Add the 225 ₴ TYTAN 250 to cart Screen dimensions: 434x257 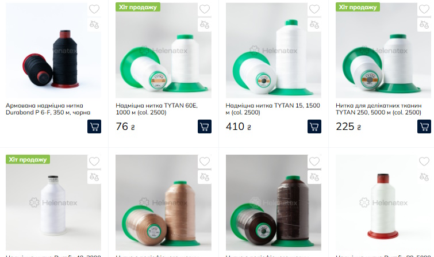click(x=424, y=126)
